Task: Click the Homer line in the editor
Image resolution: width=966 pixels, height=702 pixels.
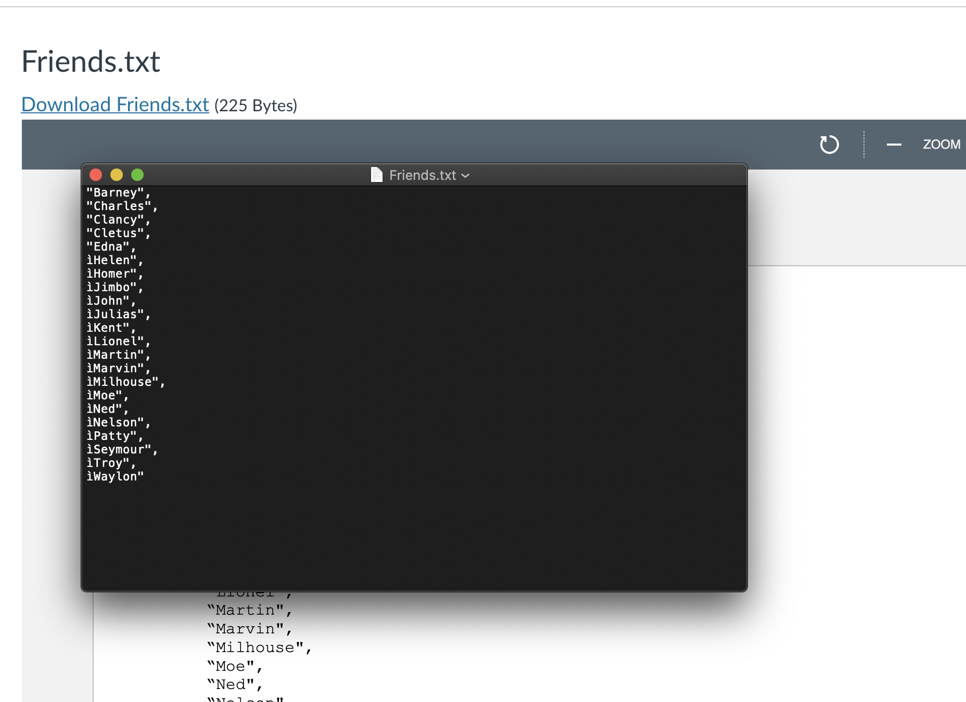Action: (x=115, y=274)
